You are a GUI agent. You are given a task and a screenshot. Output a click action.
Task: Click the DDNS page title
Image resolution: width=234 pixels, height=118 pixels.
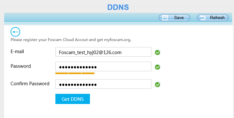[x=118, y=7]
